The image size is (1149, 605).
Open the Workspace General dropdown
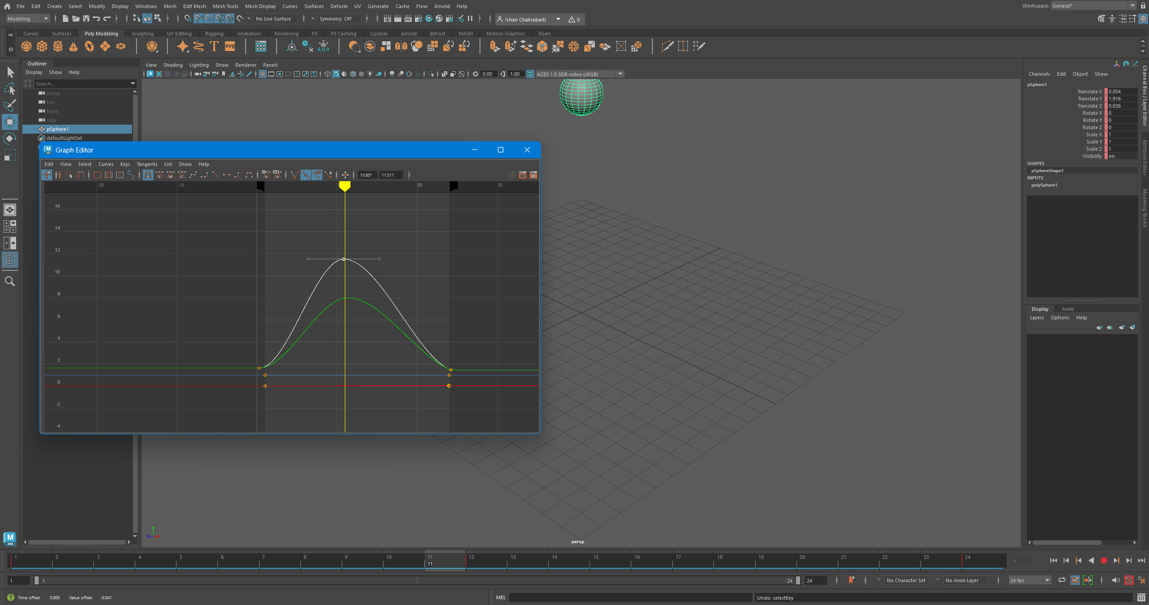coord(1093,6)
